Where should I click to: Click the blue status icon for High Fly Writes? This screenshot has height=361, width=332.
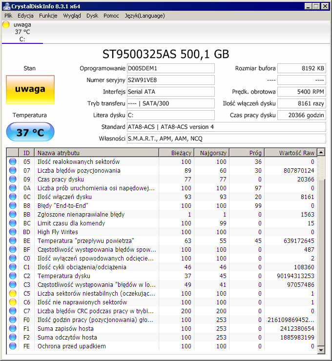[13, 232]
